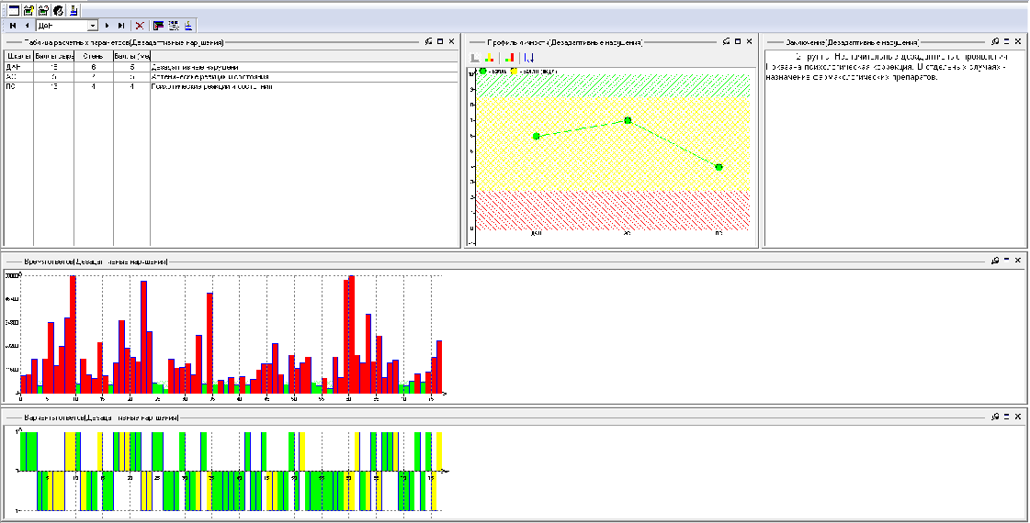Maximize the conclusion text panel
Viewport: 1030px width, 523px height.
(1006, 42)
